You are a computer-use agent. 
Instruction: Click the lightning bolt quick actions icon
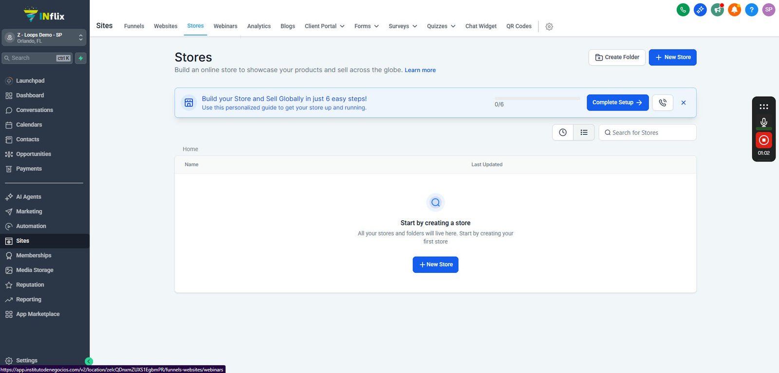[81, 58]
